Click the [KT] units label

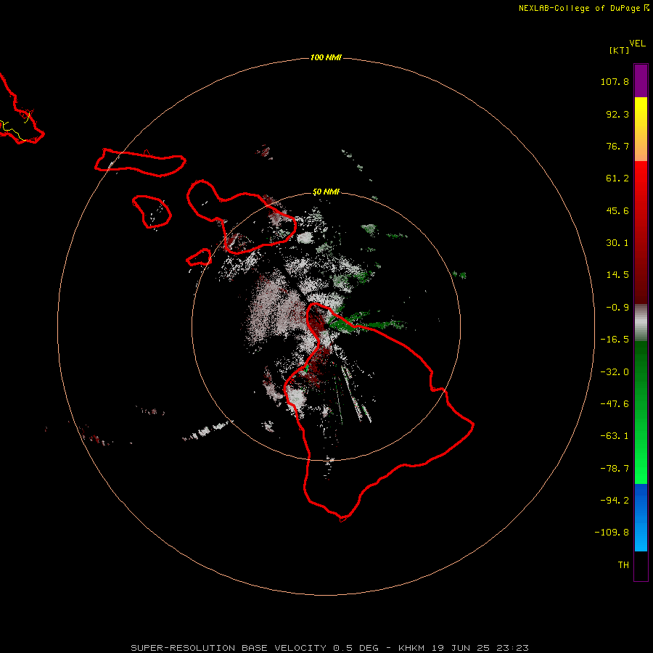619,50
